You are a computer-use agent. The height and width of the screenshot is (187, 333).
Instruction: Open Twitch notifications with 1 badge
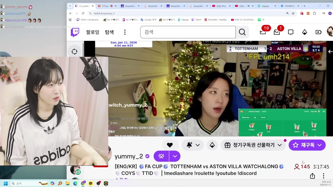[x=277, y=32]
